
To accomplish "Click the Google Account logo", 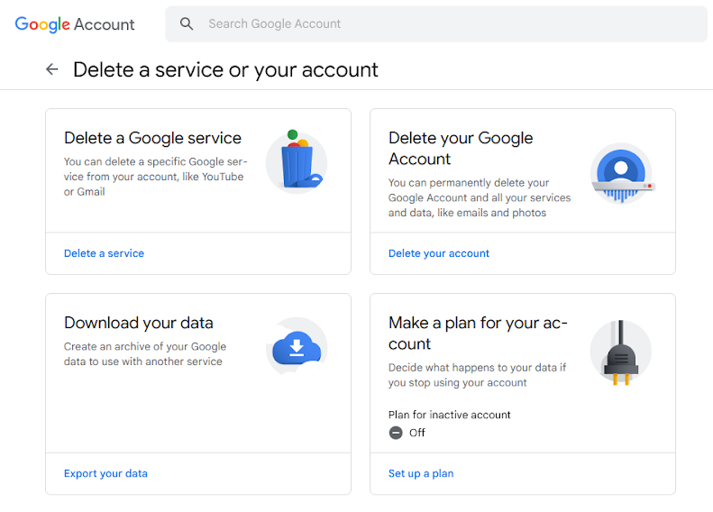I will point(75,24).
